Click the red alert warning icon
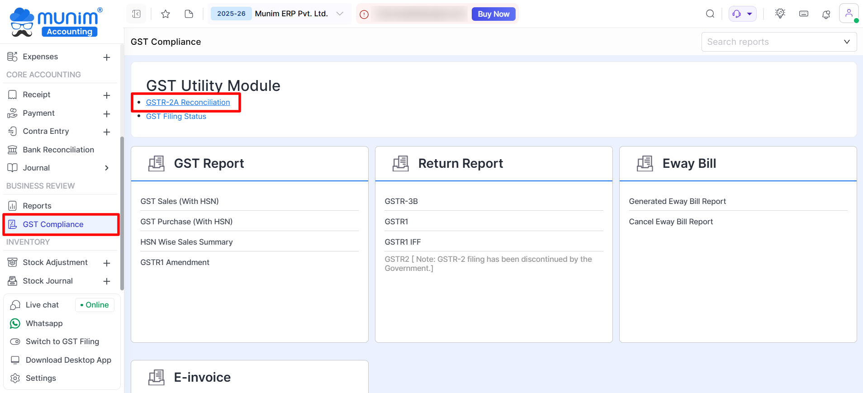The width and height of the screenshot is (863, 393). click(x=364, y=14)
